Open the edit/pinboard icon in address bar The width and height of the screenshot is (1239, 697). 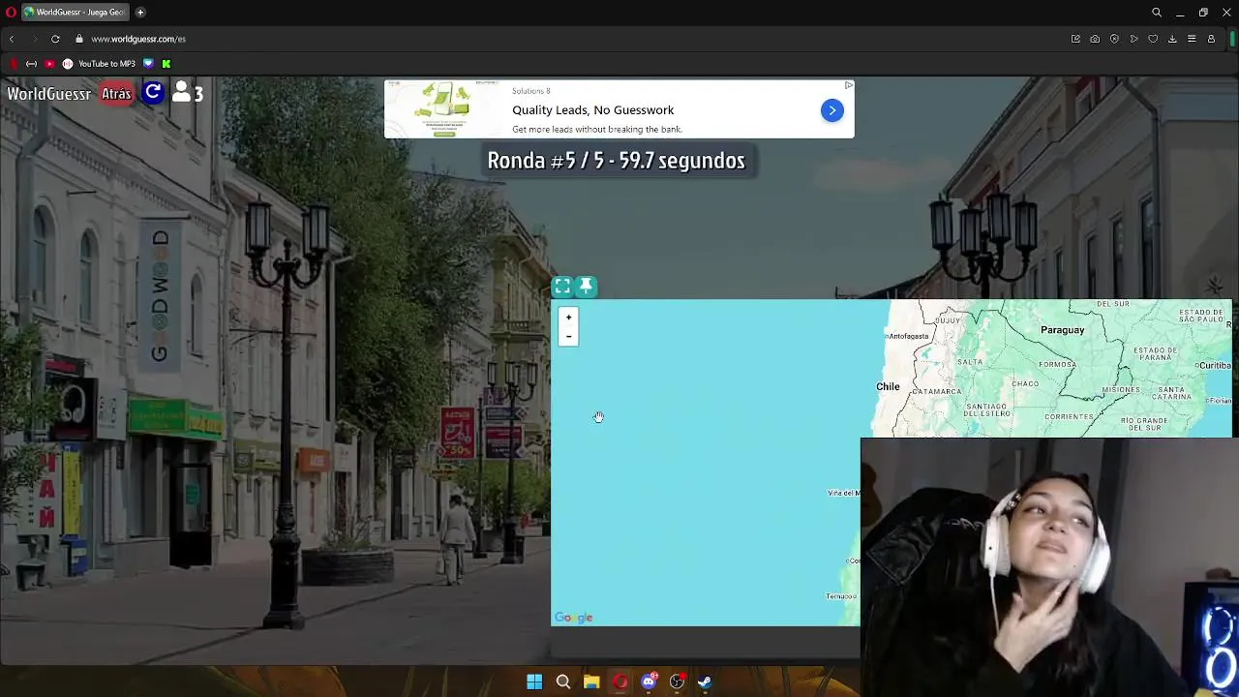point(1075,39)
